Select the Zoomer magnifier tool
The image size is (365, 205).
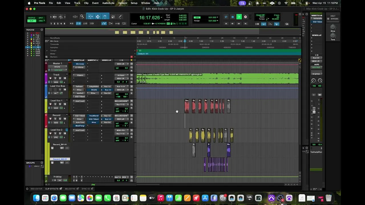(x=82, y=17)
